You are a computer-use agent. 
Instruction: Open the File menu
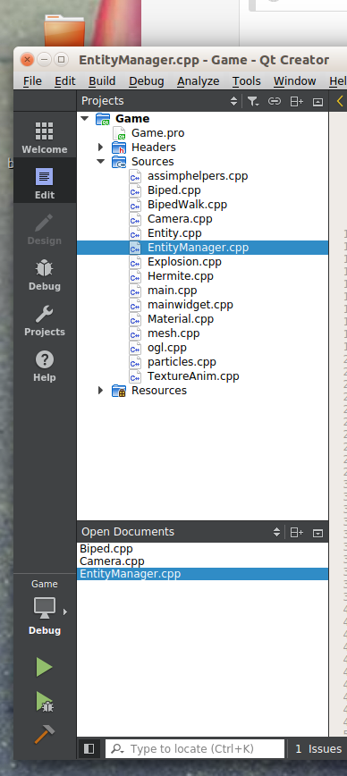click(x=32, y=81)
